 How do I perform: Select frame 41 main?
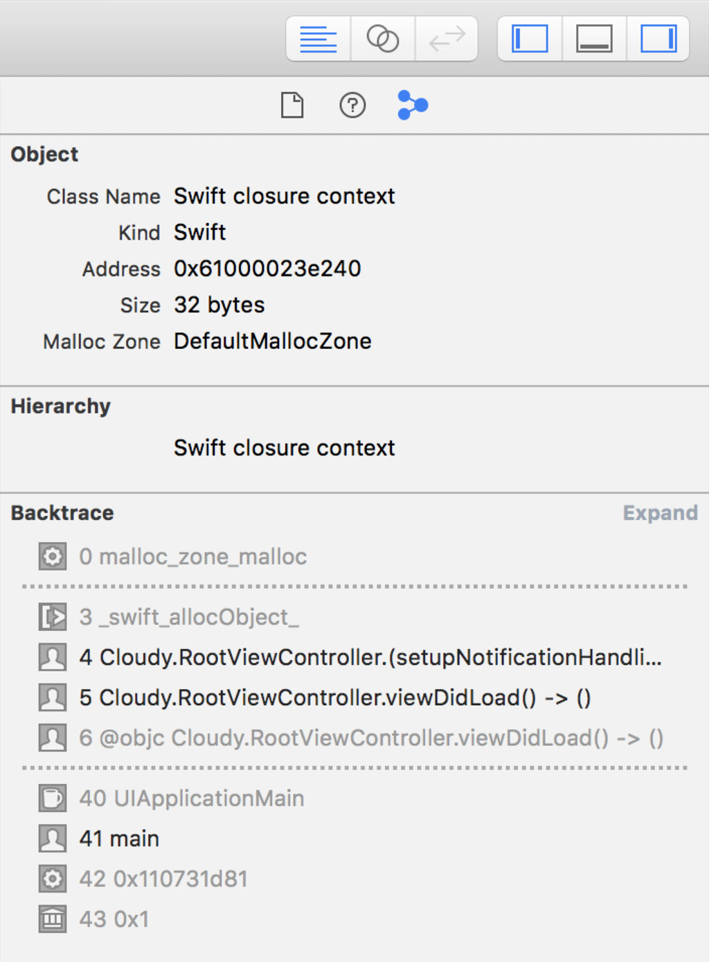pyautogui.click(x=119, y=839)
